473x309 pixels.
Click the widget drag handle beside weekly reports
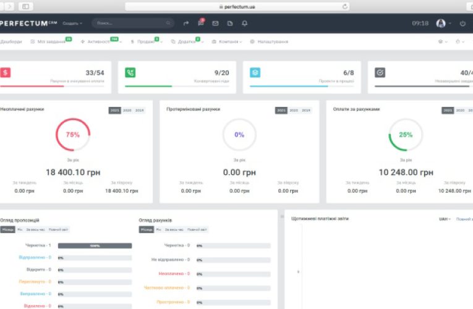pos(282,216)
